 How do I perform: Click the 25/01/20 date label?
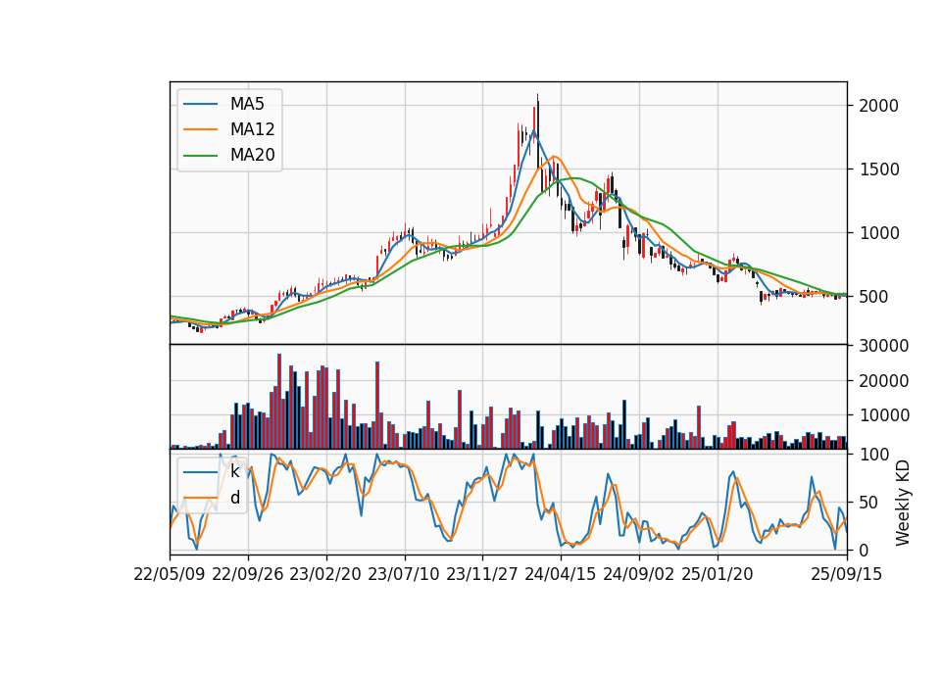718,574
